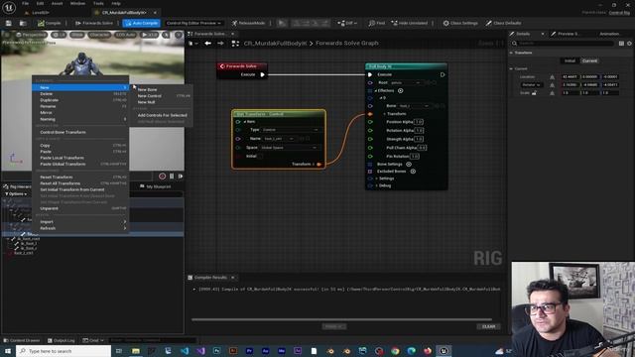Choose Add Controls For Selected

tap(162, 115)
